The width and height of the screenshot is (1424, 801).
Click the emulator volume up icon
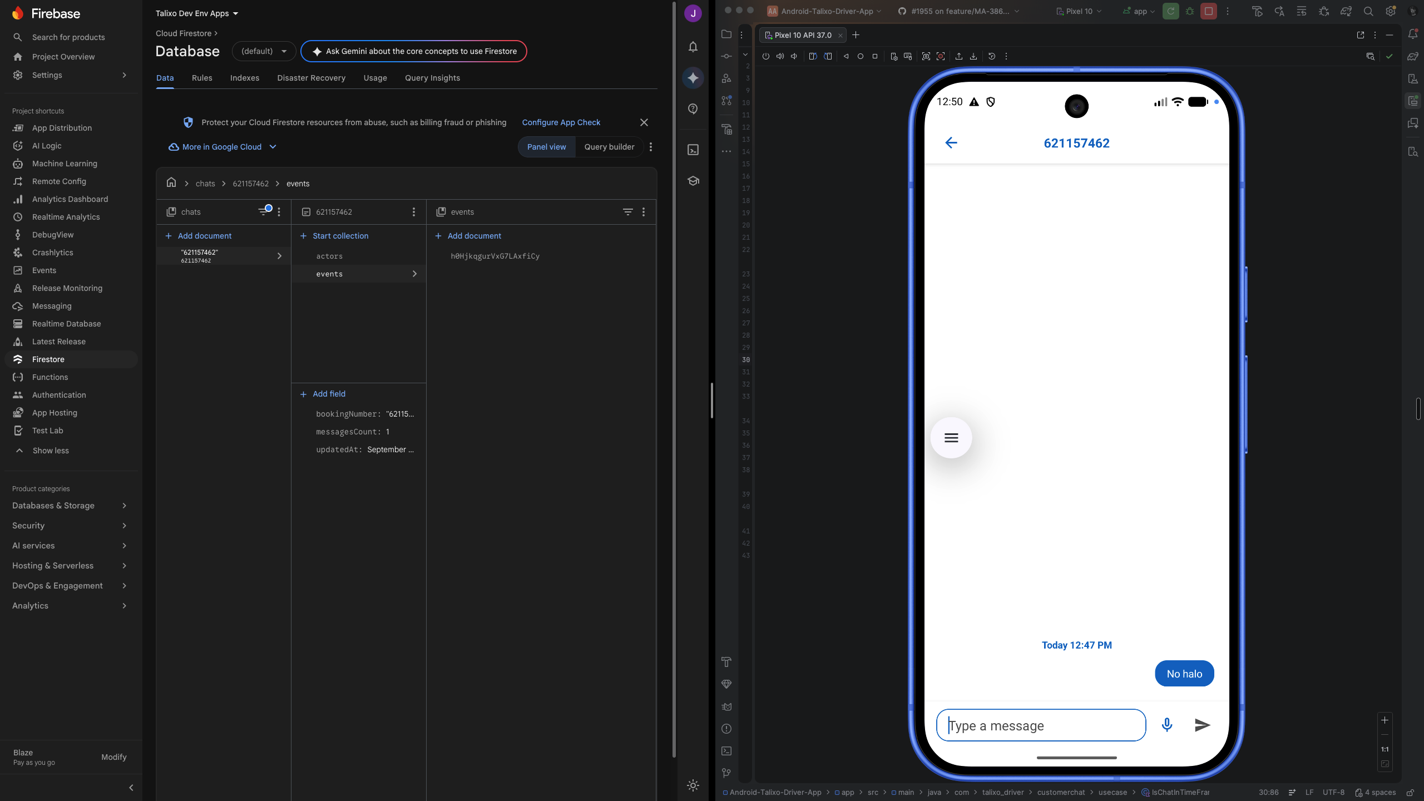780,56
